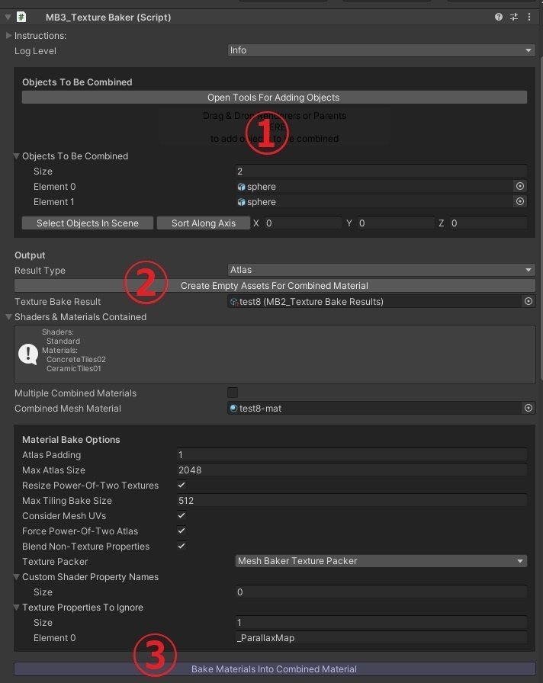Click the Output section heading
The image size is (543, 683).
[x=30, y=255]
